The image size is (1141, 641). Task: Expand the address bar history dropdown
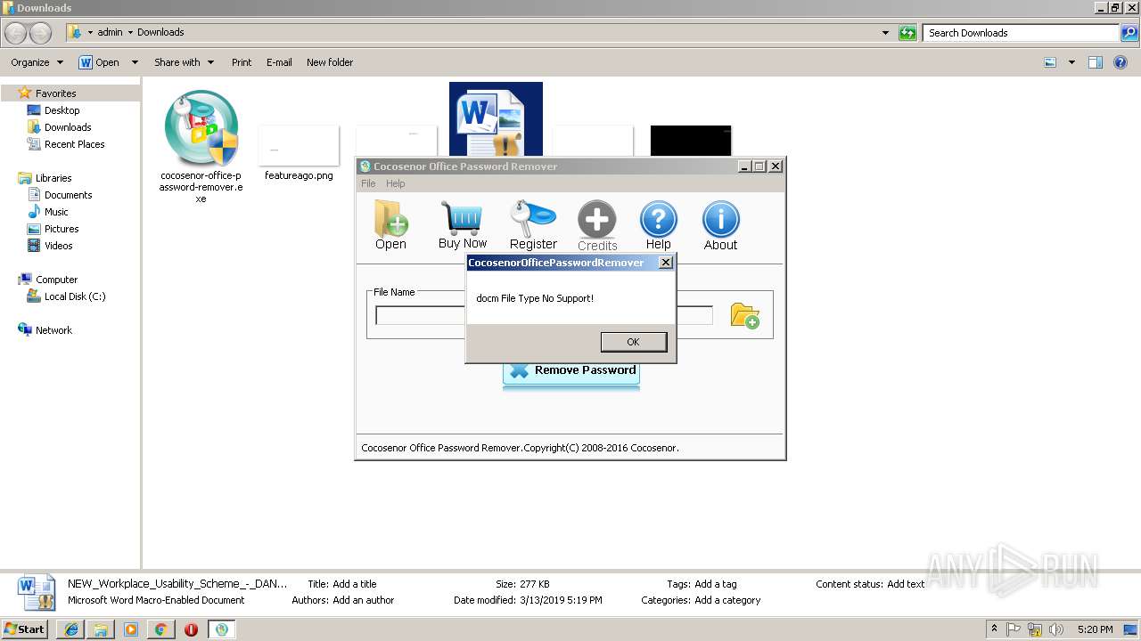click(x=885, y=33)
